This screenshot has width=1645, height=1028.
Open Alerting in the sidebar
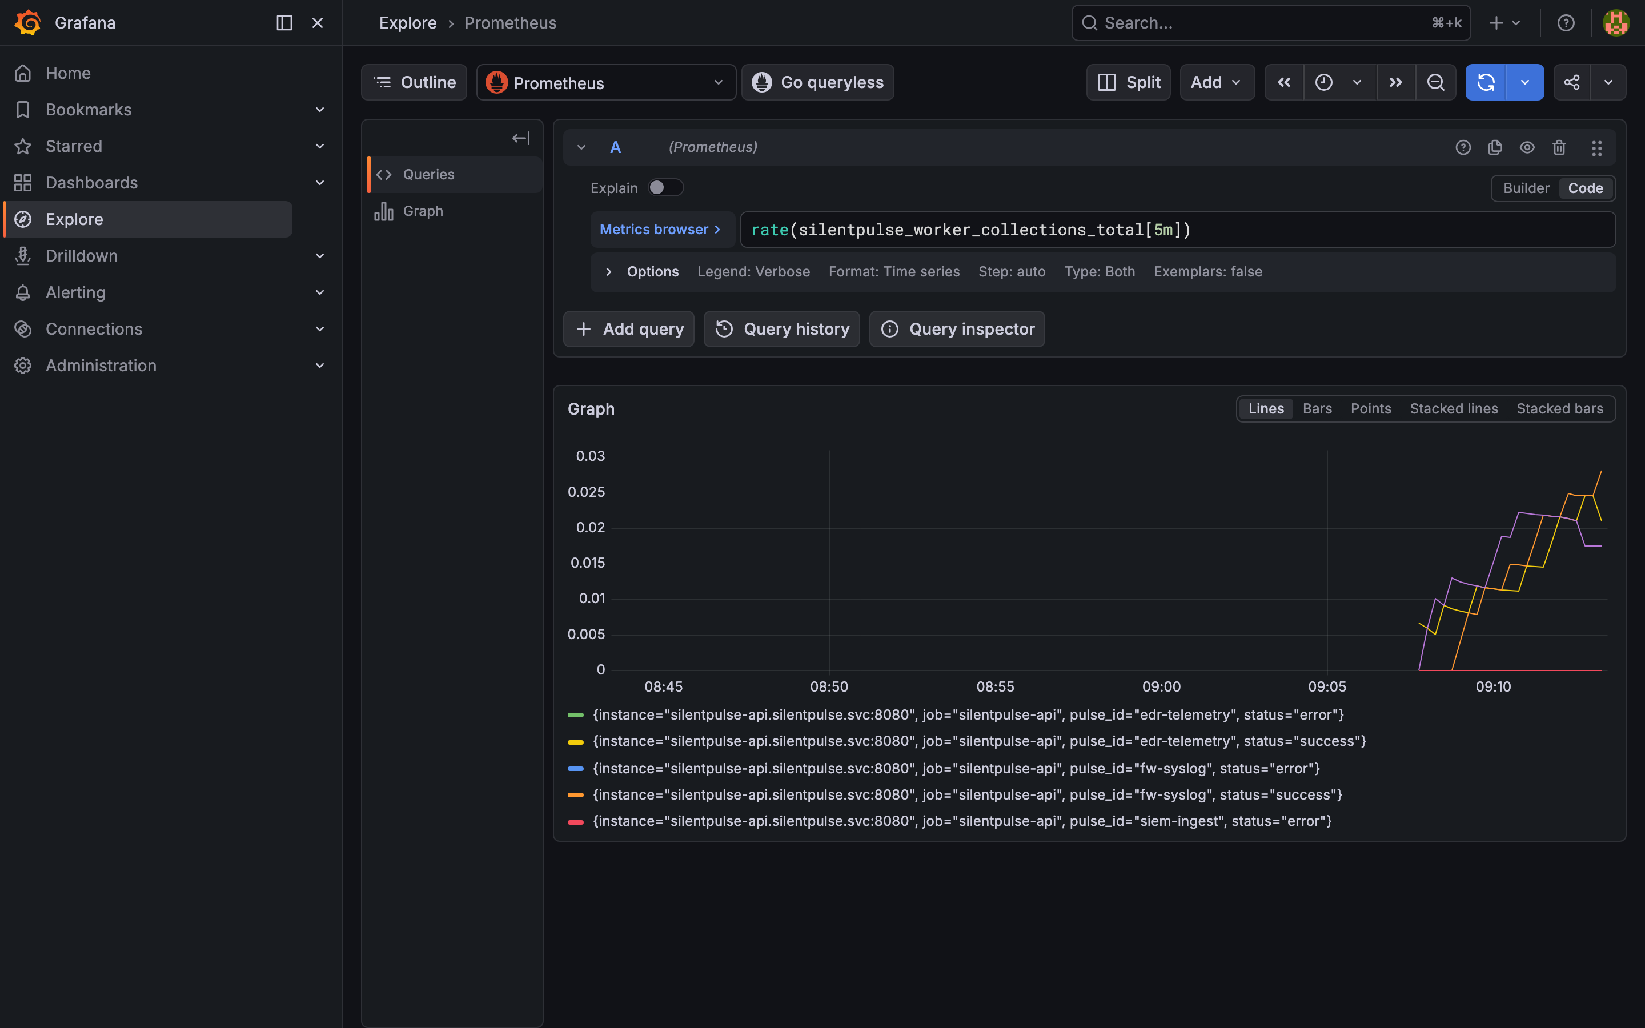[x=75, y=292]
